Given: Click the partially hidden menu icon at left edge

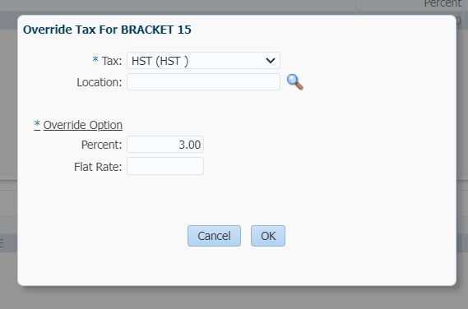Looking at the screenshot, I should click(x=2, y=243).
